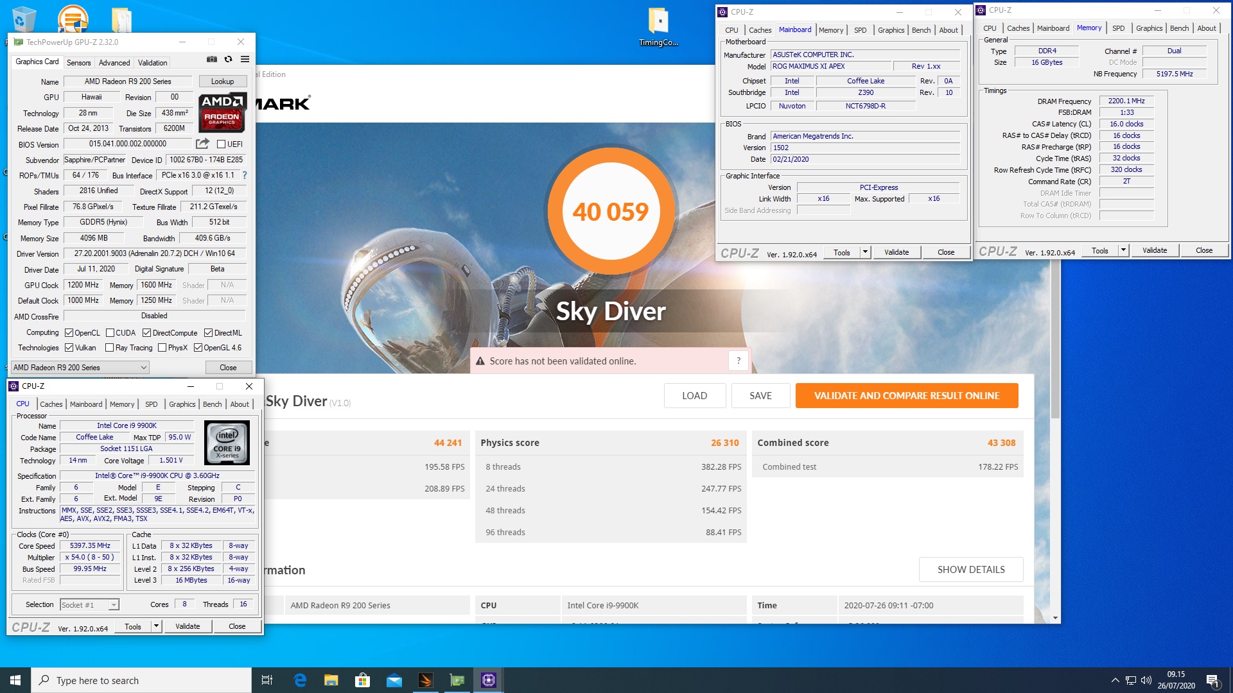1233x693 pixels.
Task: Click warning icon beside validation message
Action: click(480, 361)
